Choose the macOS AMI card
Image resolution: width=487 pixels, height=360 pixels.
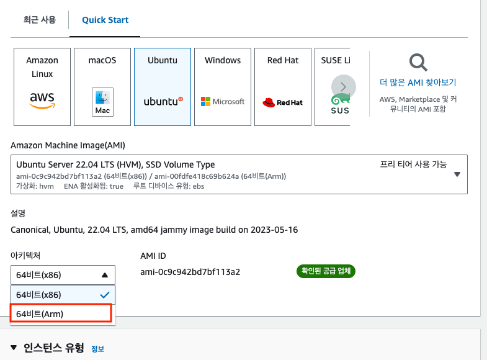pos(102,87)
